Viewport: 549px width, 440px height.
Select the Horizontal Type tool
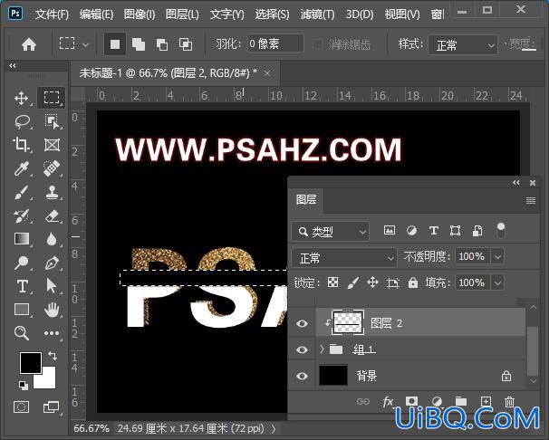[x=22, y=286]
